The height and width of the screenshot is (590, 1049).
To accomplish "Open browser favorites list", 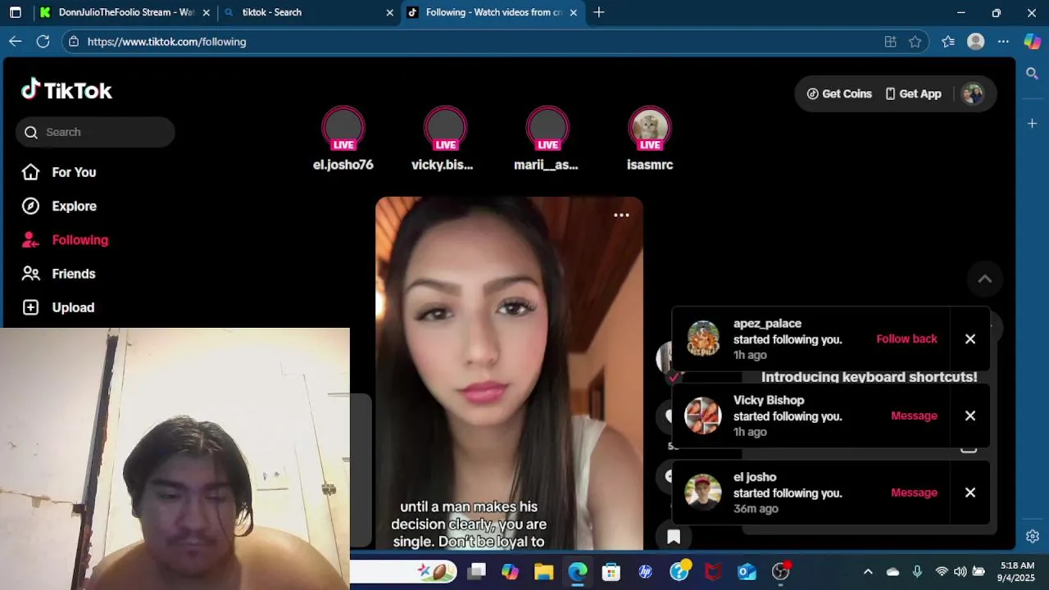I will [948, 42].
